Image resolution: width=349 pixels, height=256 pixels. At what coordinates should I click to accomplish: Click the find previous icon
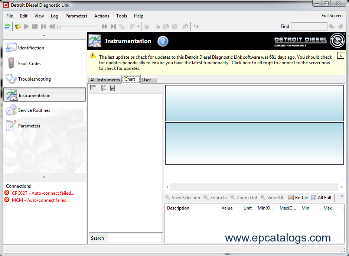click(x=332, y=26)
